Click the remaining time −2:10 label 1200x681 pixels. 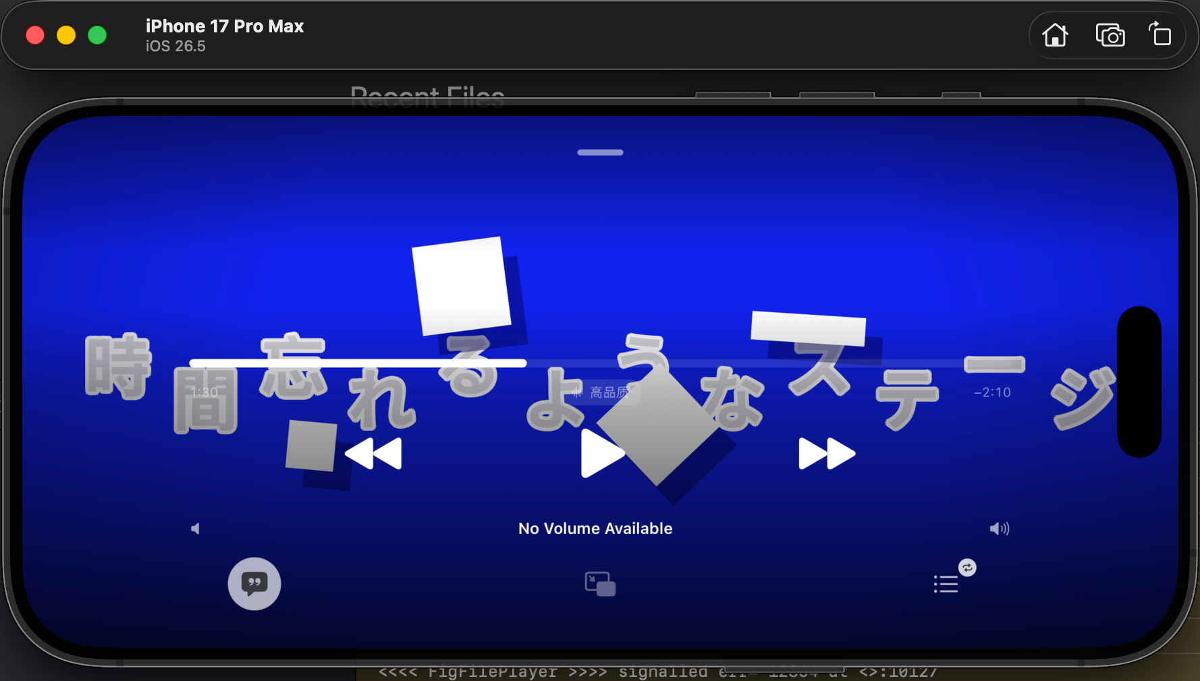point(992,392)
